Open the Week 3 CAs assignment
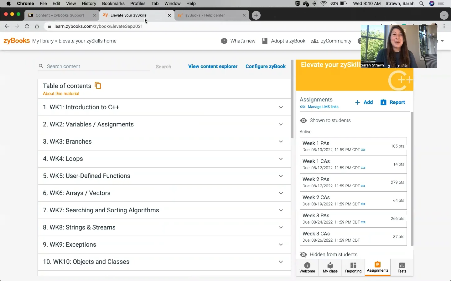This screenshot has height=281, width=451. pos(353,237)
